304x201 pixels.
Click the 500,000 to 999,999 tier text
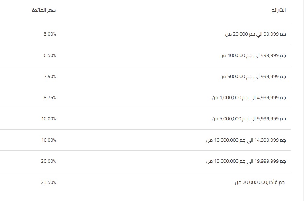click(x=253, y=77)
